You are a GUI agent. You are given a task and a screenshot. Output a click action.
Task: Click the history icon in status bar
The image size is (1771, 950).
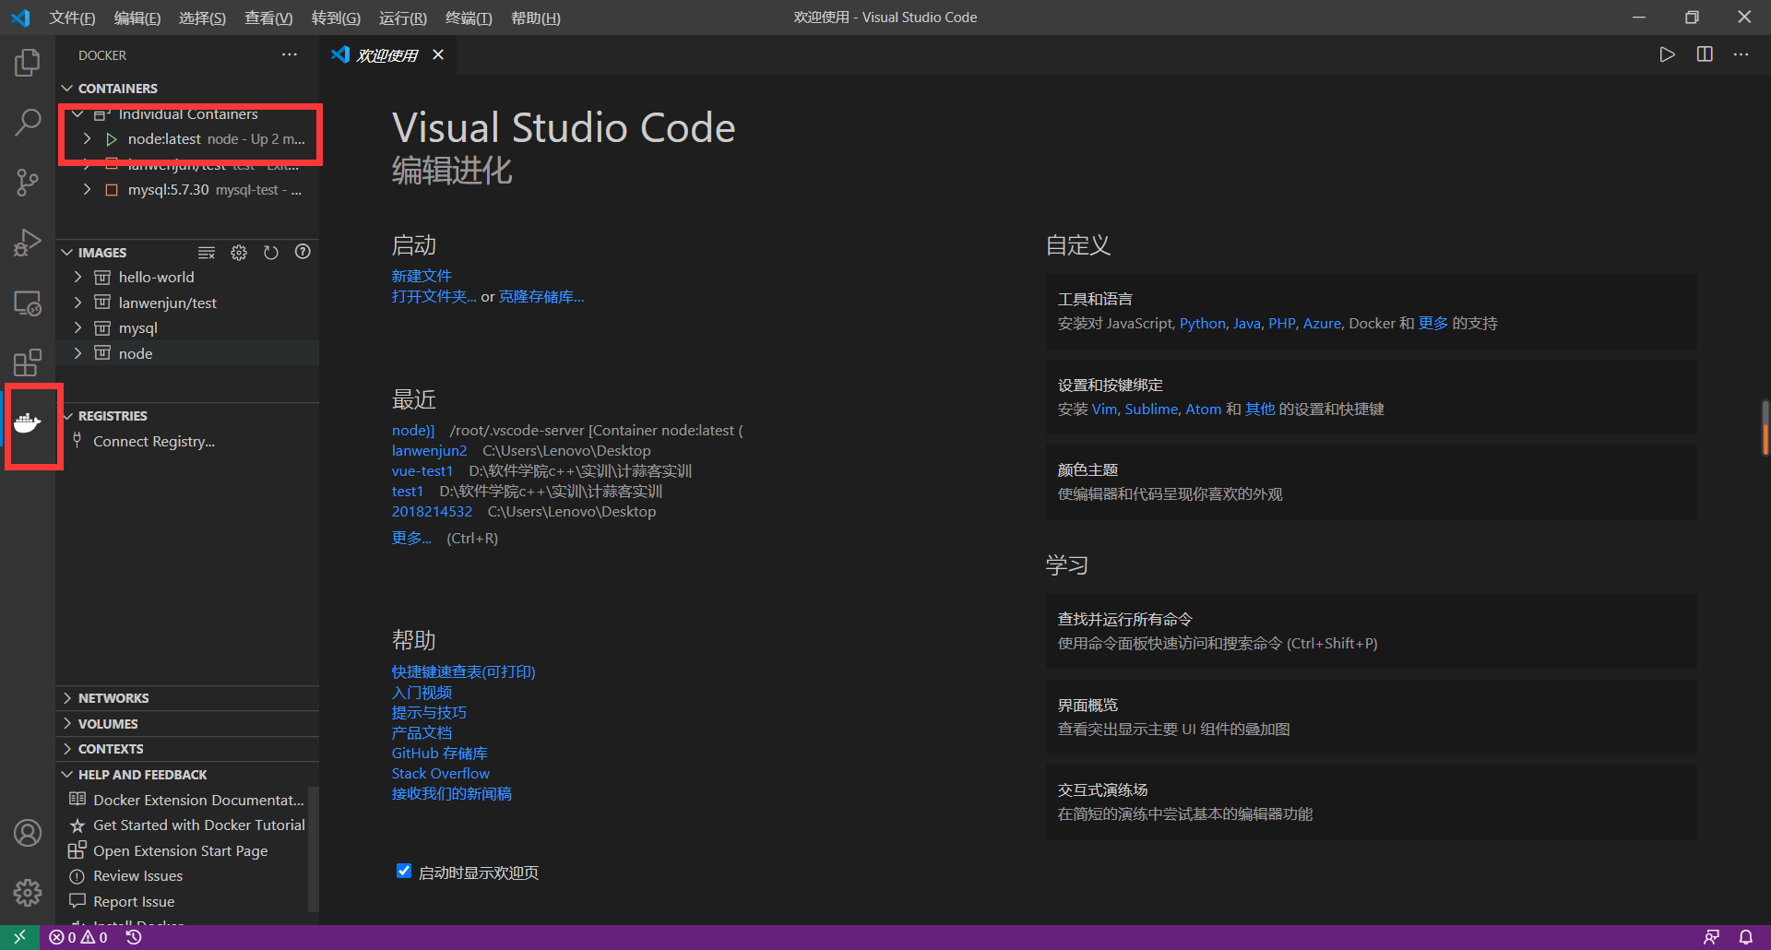135,937
